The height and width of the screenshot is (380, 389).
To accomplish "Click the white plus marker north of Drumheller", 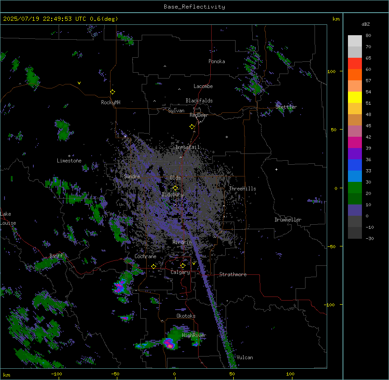I will [276, 169].
